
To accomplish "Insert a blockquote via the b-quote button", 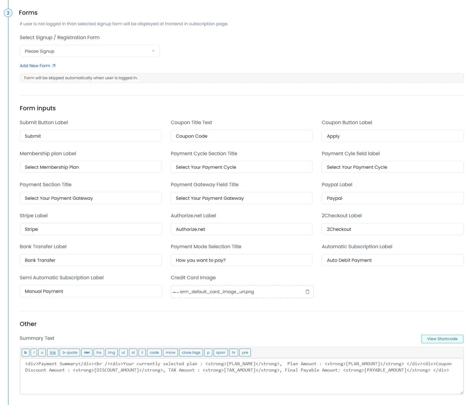I will [x=70, y=352].
